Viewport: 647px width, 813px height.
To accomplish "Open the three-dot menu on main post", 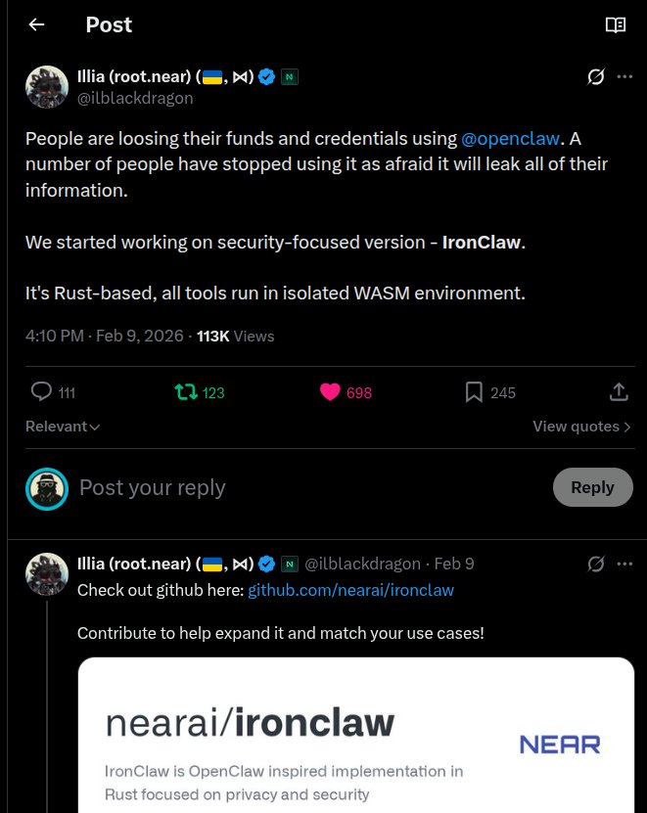I will pos(624,77).
